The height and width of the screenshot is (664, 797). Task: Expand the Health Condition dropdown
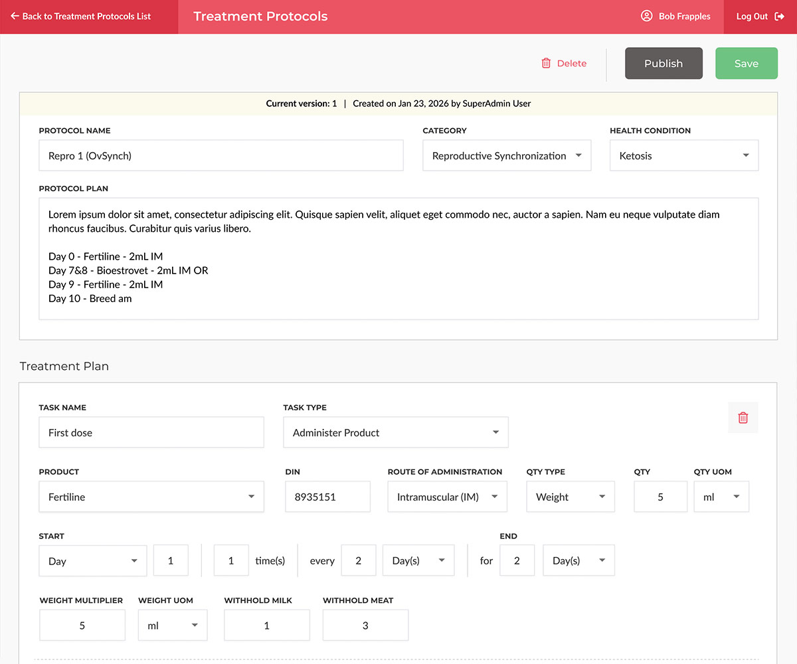[x=683, y=156]
